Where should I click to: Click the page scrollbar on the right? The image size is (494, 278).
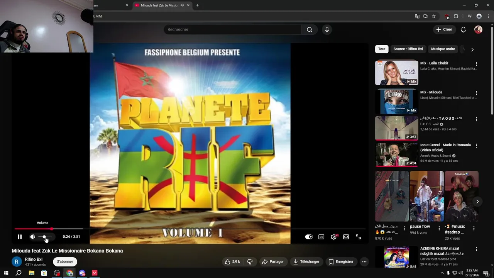492,71
